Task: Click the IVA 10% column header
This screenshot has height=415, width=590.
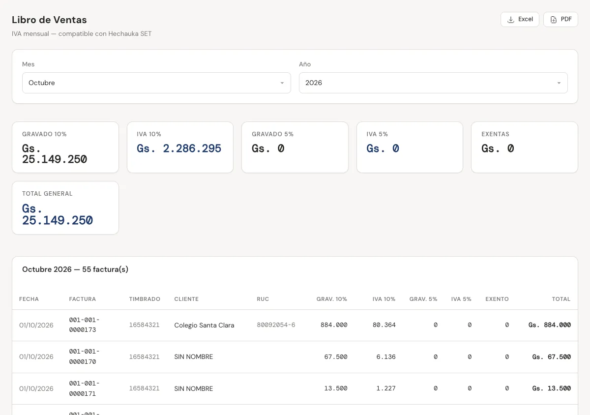Action: [x=384, y=299]
